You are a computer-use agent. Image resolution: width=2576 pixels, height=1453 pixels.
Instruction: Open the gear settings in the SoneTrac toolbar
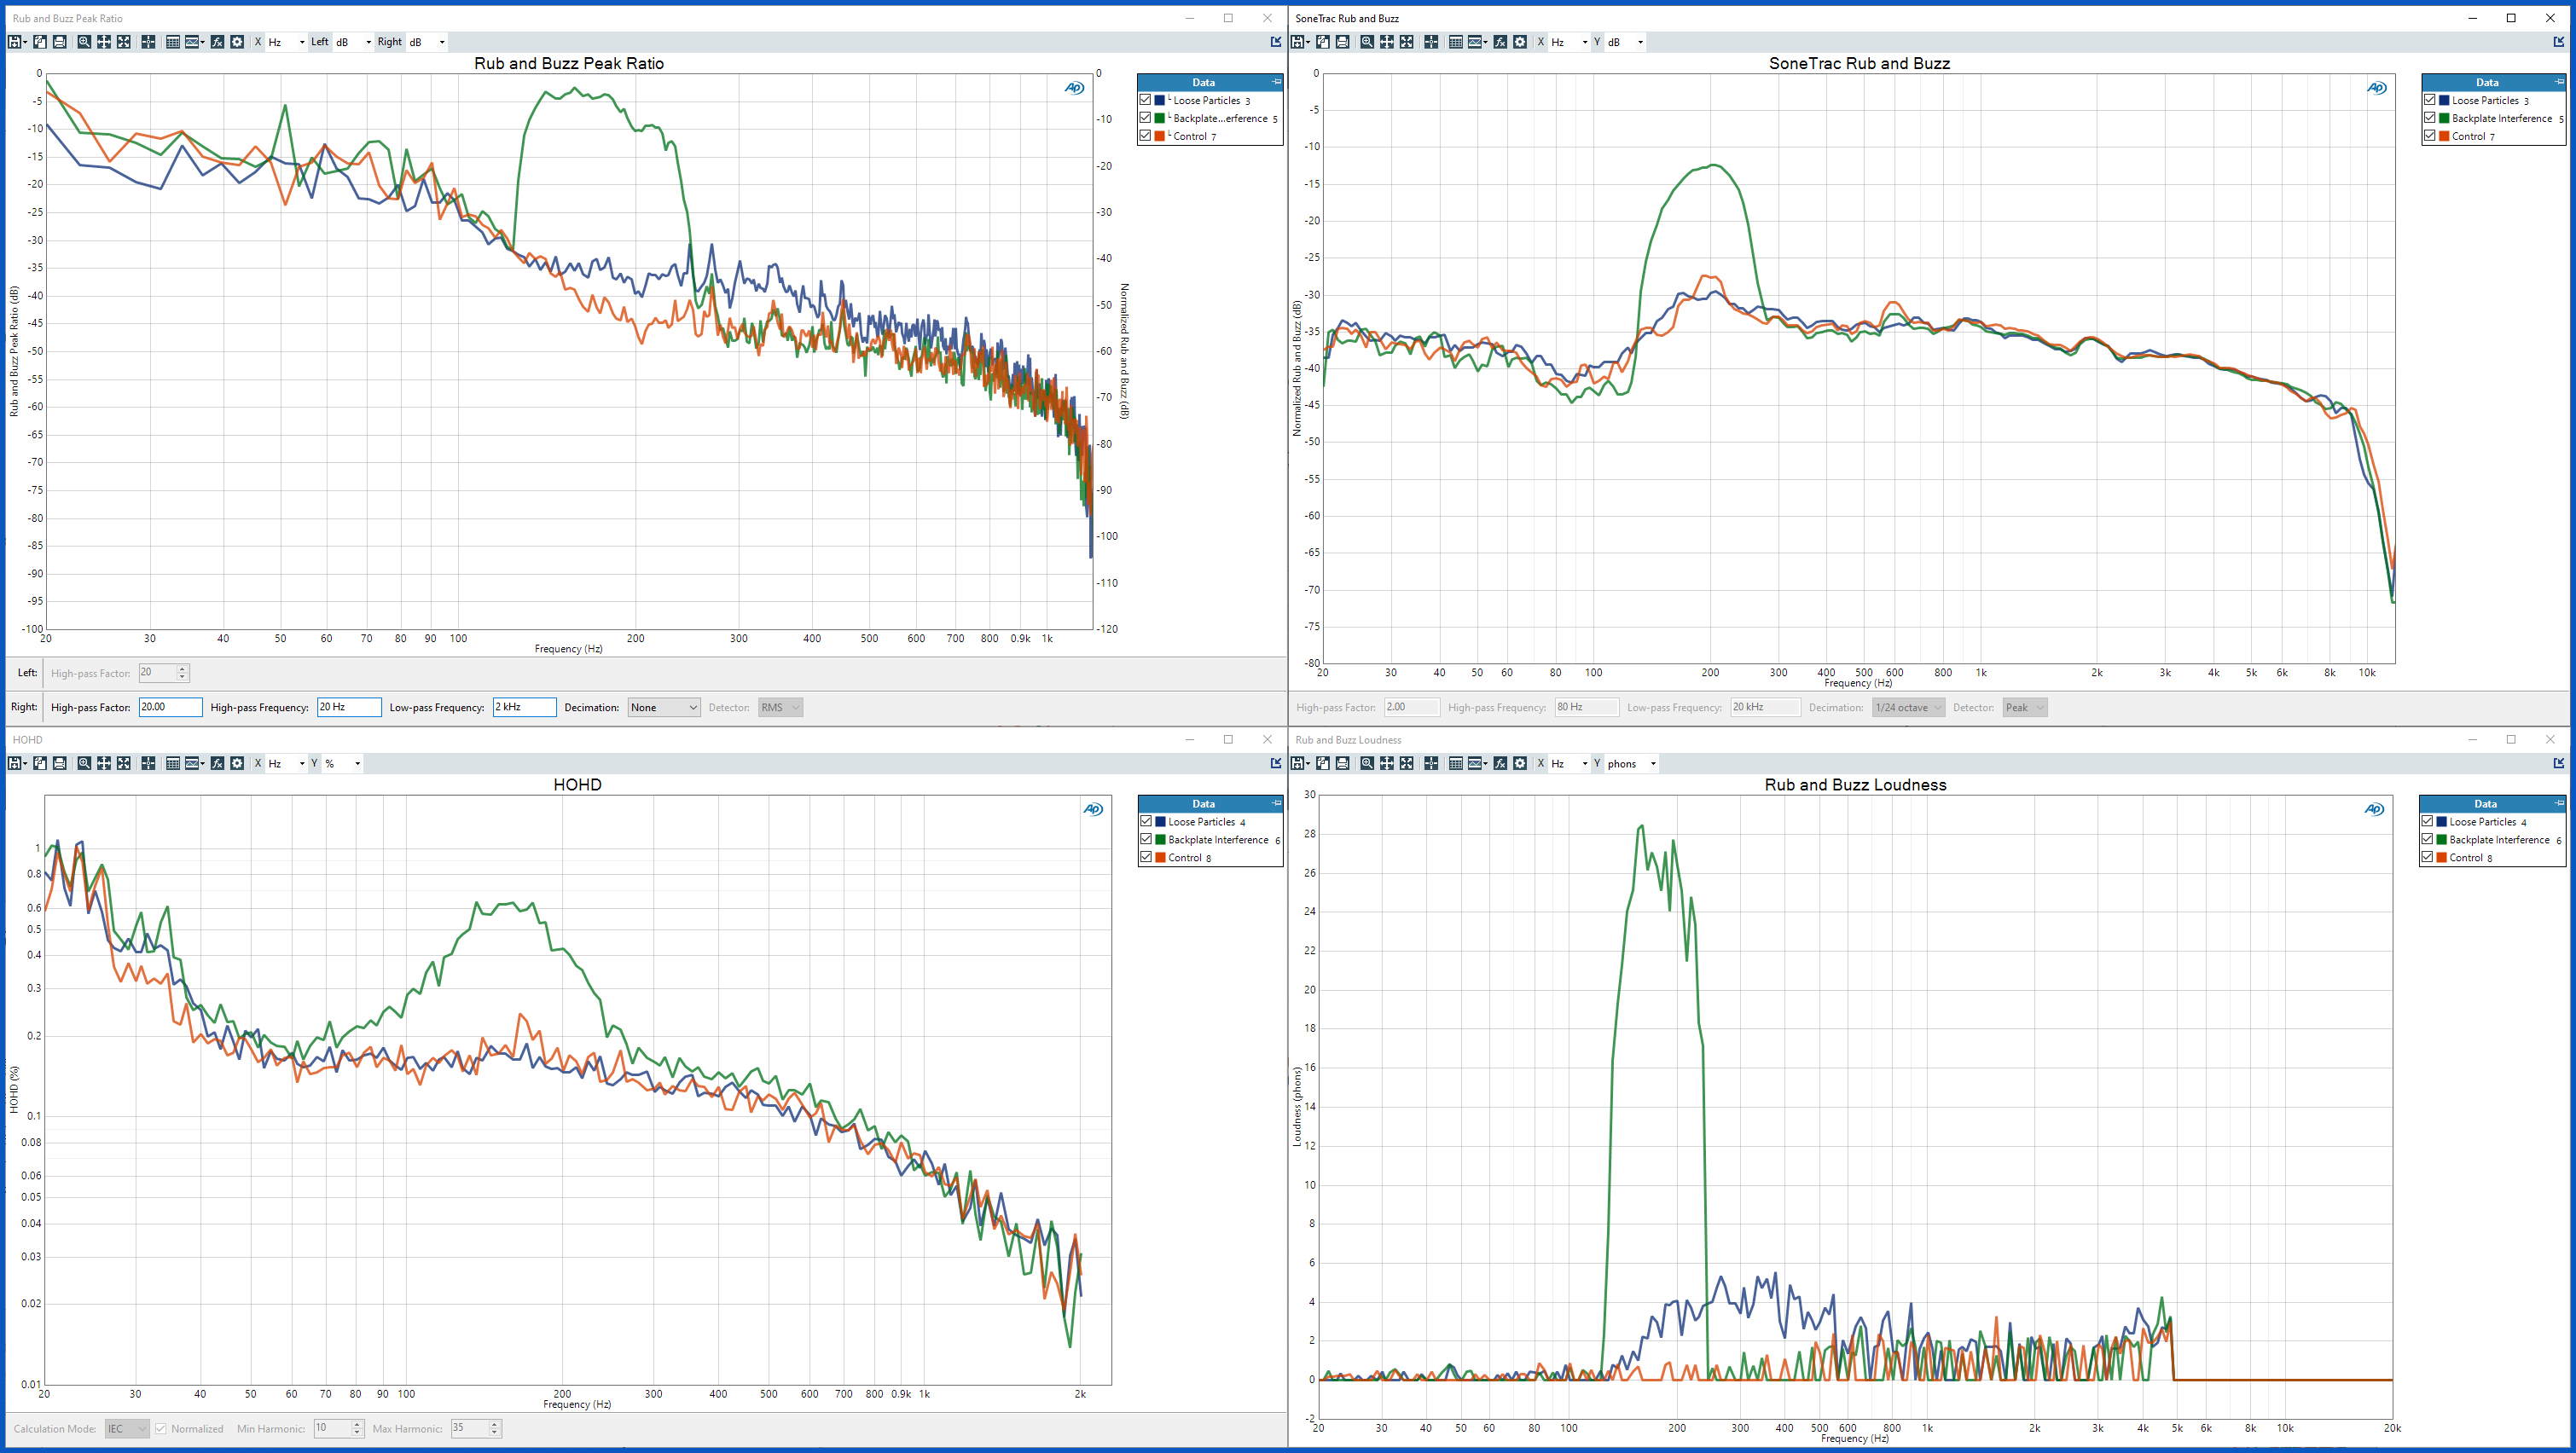pyautogui.click(x=1520, y=42)
